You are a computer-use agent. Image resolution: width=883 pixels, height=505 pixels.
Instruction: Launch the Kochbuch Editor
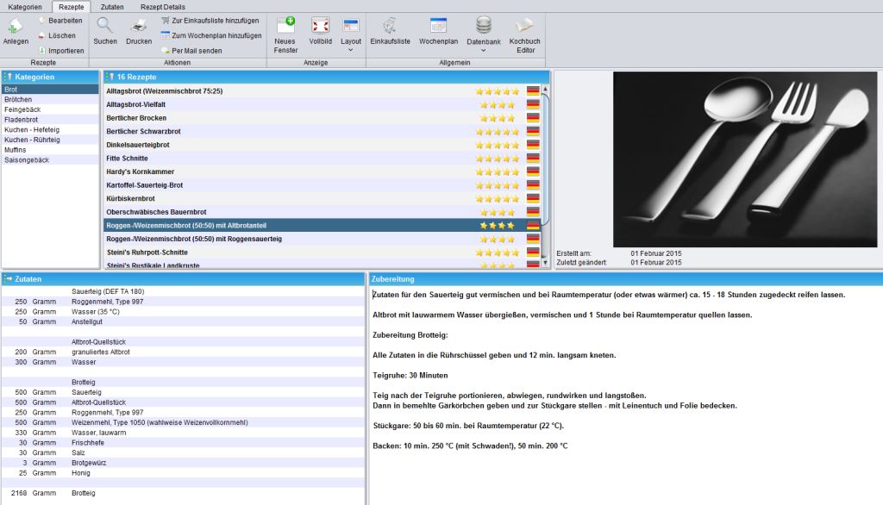pyautogui.click(x=524, y=25)
